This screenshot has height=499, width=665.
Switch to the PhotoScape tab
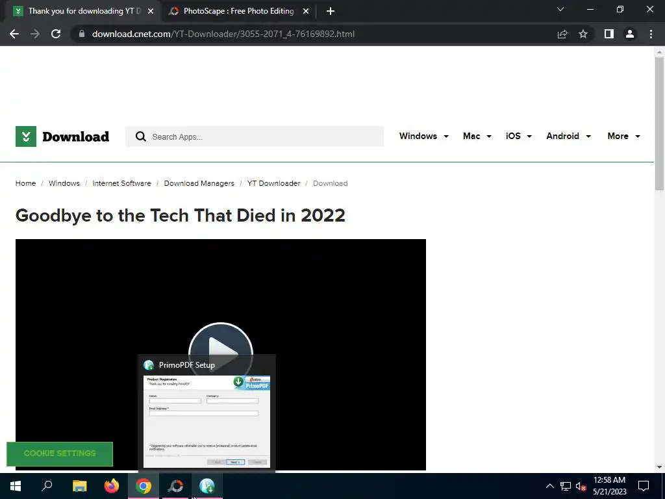[238, 11]
